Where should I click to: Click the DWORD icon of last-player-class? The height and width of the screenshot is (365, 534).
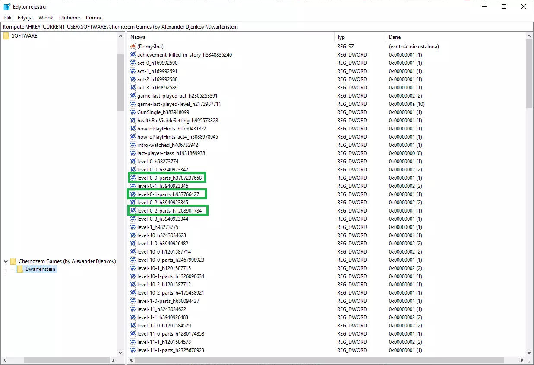coord(133,153)
